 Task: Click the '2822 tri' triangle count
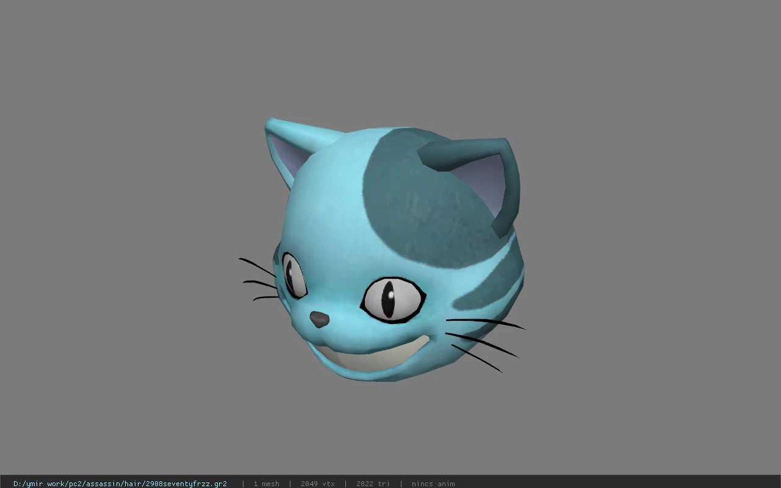click(373, 484)
